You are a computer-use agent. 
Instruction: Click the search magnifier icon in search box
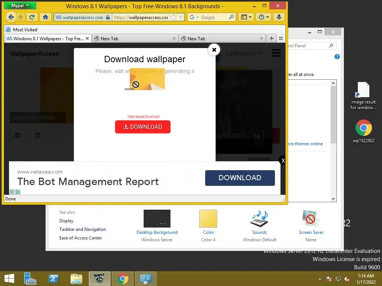[231, 17]
